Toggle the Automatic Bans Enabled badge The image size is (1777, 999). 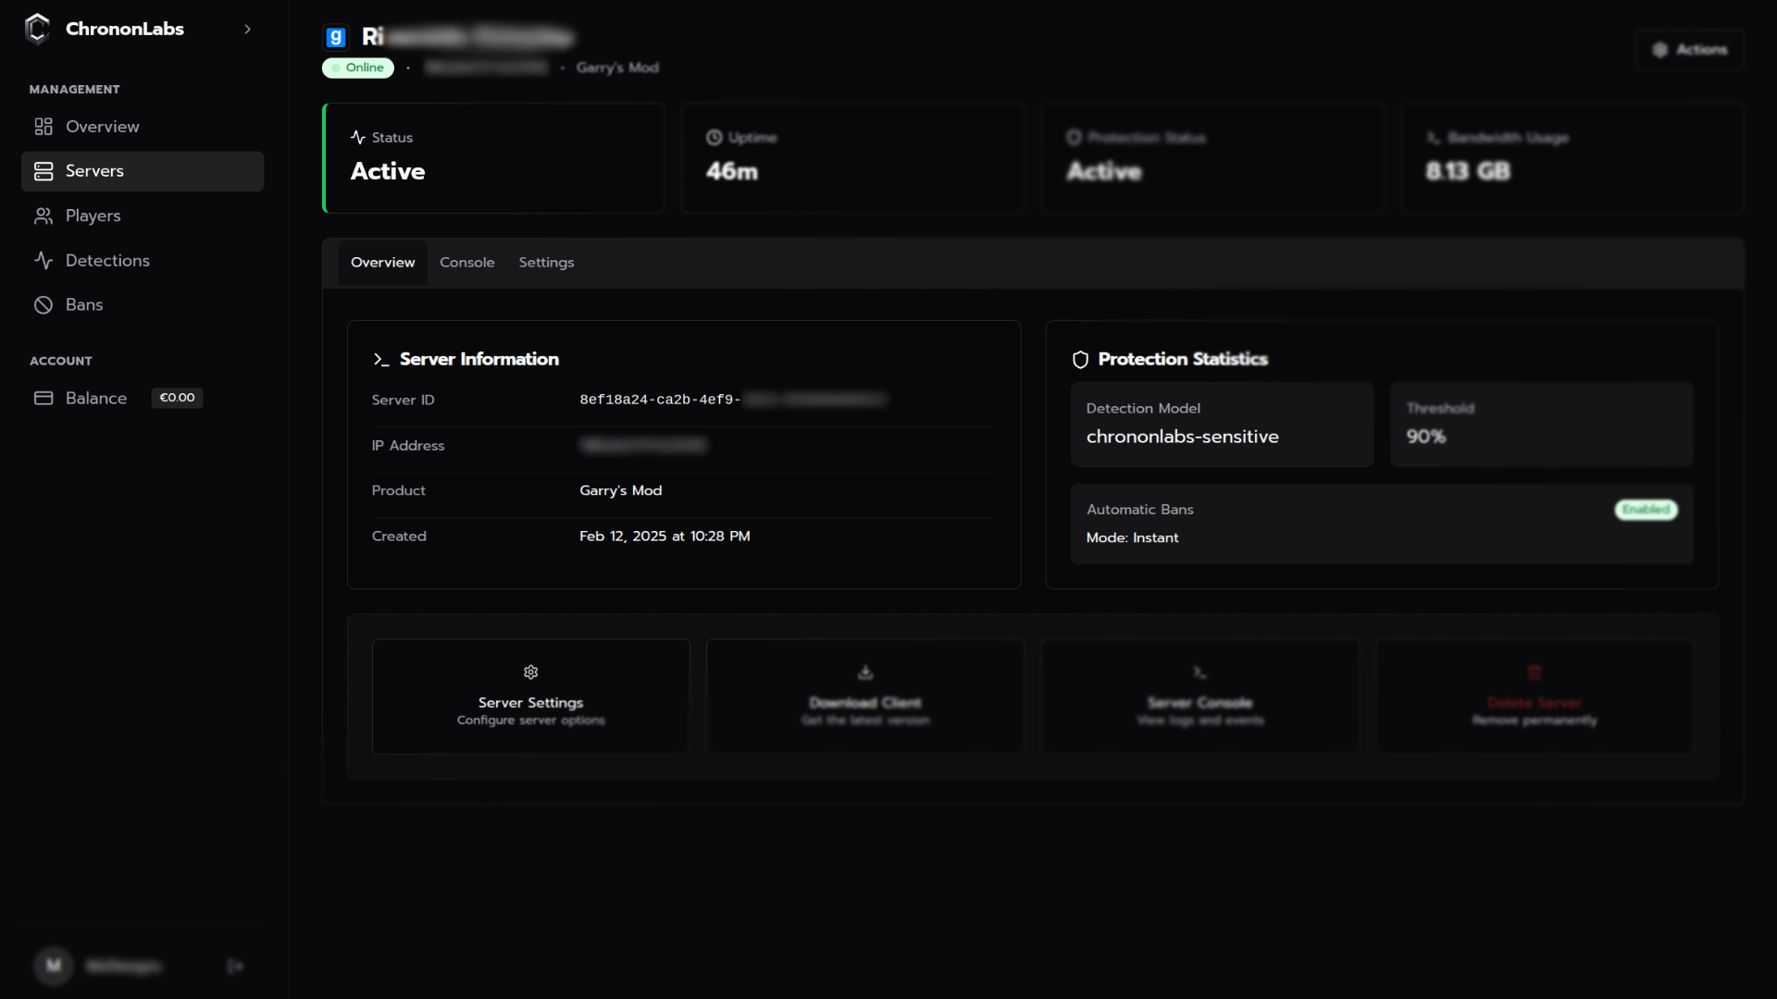[1646, 510]
